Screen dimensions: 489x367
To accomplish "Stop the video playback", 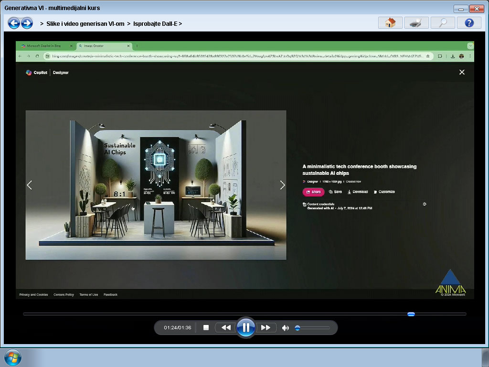I will [x=206, y=328].
